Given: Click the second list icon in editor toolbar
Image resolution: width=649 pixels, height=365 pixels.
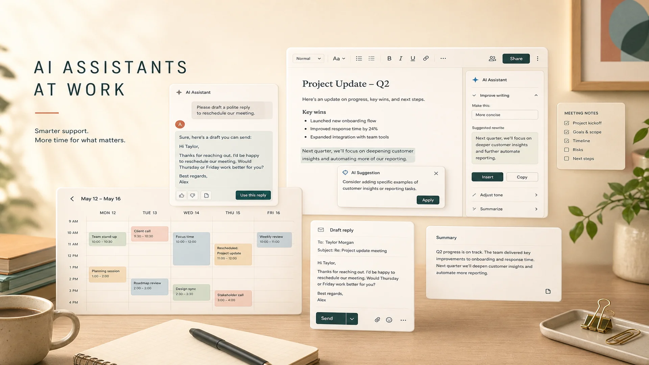Looking at the screenshot, I should (371, 58).
